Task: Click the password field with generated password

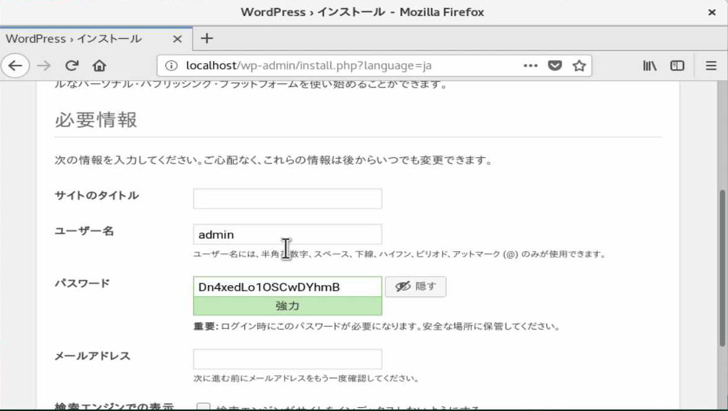Action: coord(287,287)
